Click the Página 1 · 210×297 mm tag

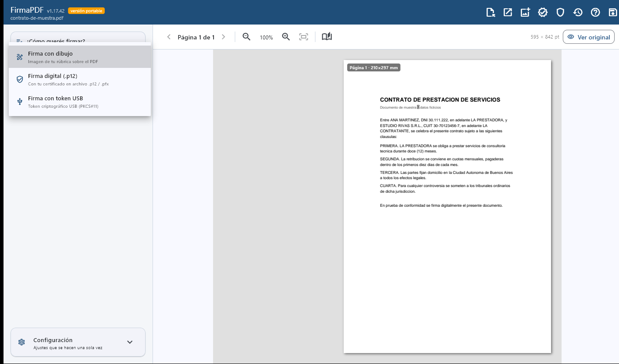coord(374,67)
